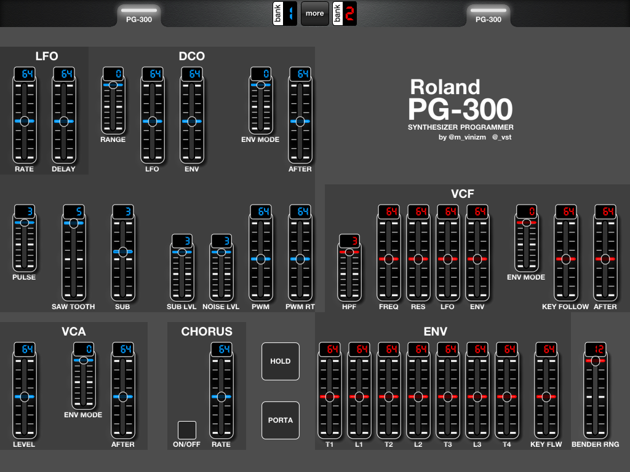This screenshot has width=630, height=472.
Task: Click the CHORUS RATE slider knob
Action: point(221,396)
